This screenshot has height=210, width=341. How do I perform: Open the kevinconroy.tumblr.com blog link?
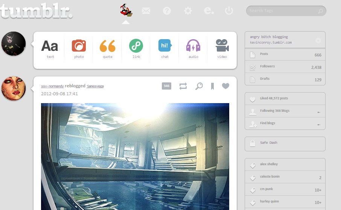271,43
